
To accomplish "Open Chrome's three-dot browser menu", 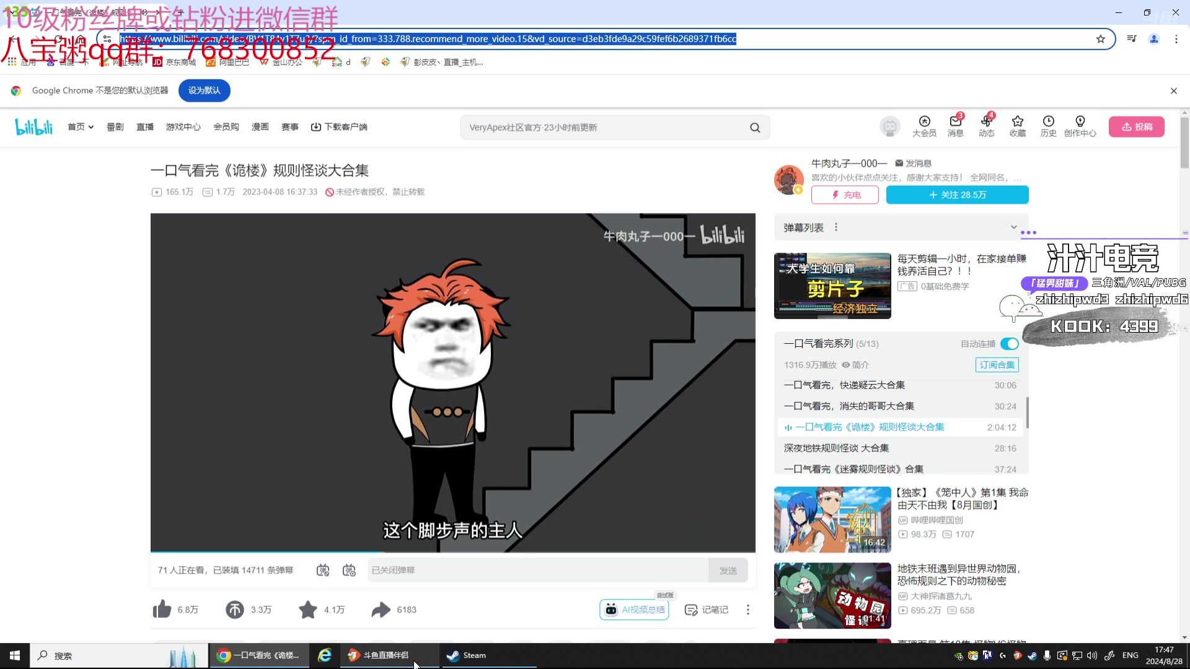I will pos(1176,38).
